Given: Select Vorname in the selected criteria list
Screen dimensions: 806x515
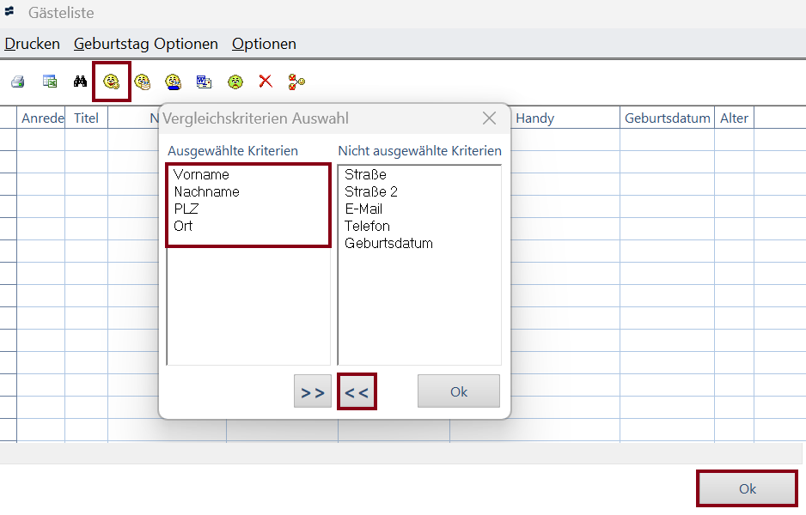Looking at the screenshot, I should [201, 175].
